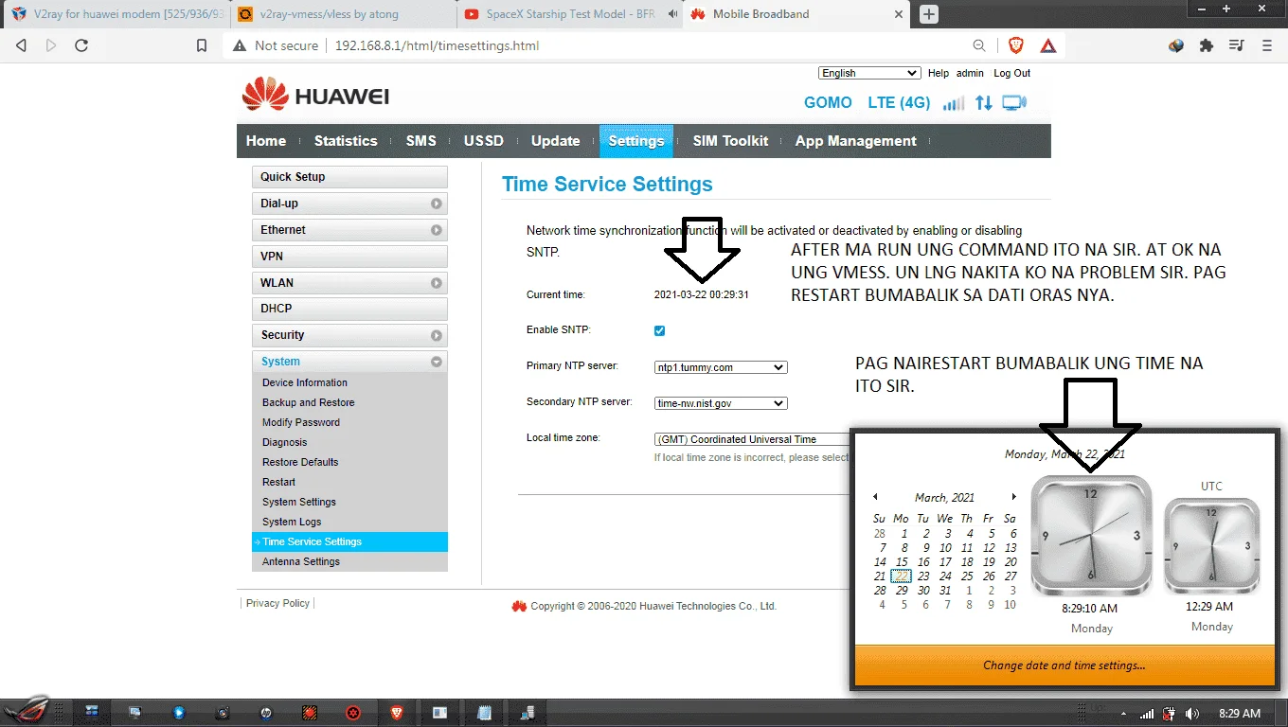Open Brave Shields lion icon
This screenshot has height=727, width=1288.
coord(1016,45)
